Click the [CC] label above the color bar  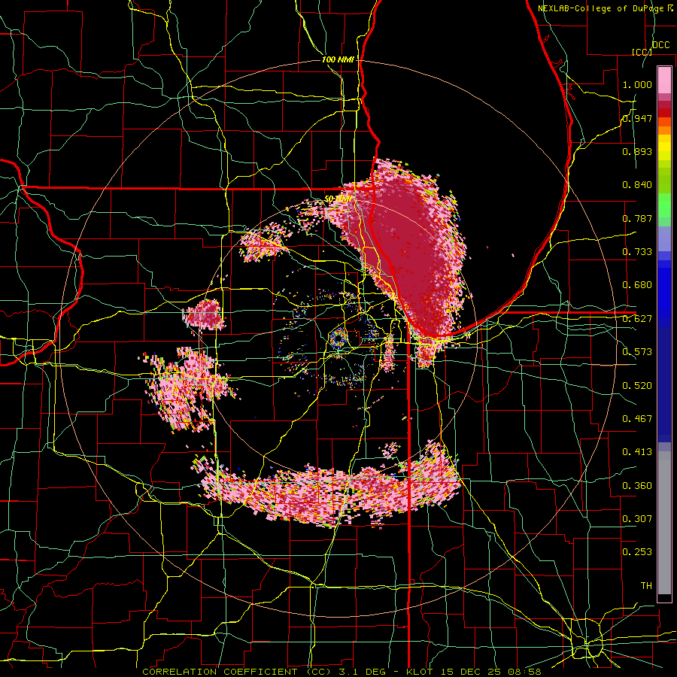[x=642, y=52]
